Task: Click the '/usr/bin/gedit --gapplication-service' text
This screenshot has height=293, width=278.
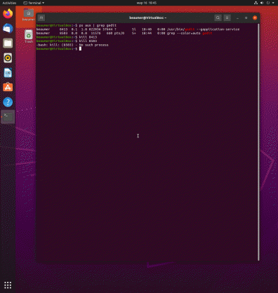Action: pos(203,29)
